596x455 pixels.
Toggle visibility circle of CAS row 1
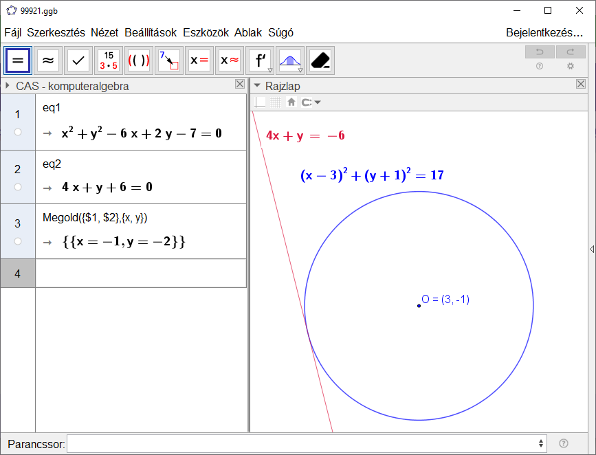[x=18, y=132]
